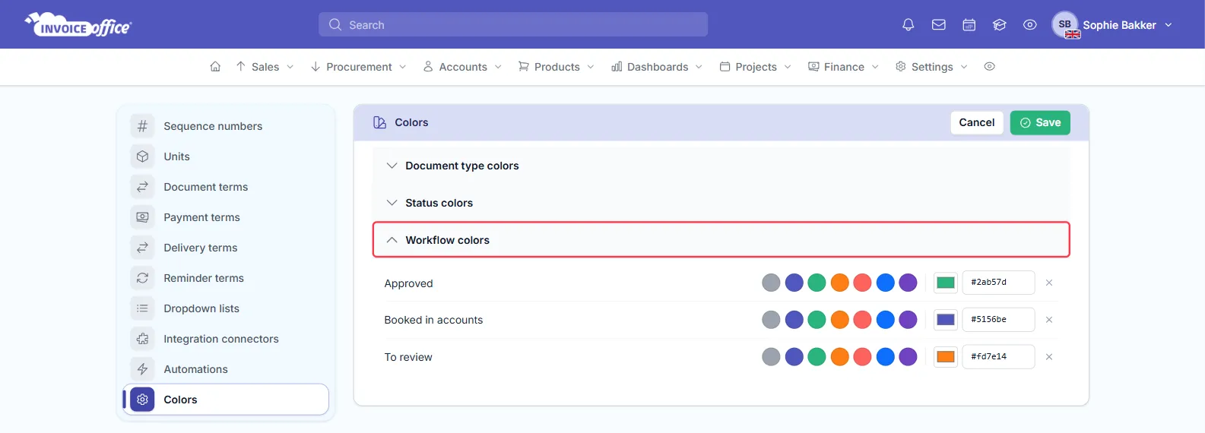Image resolution: width=1205 pixels, height=433 pixels.
Task: Pick the orange swatch for Booked in accounts
Action: 839,320
